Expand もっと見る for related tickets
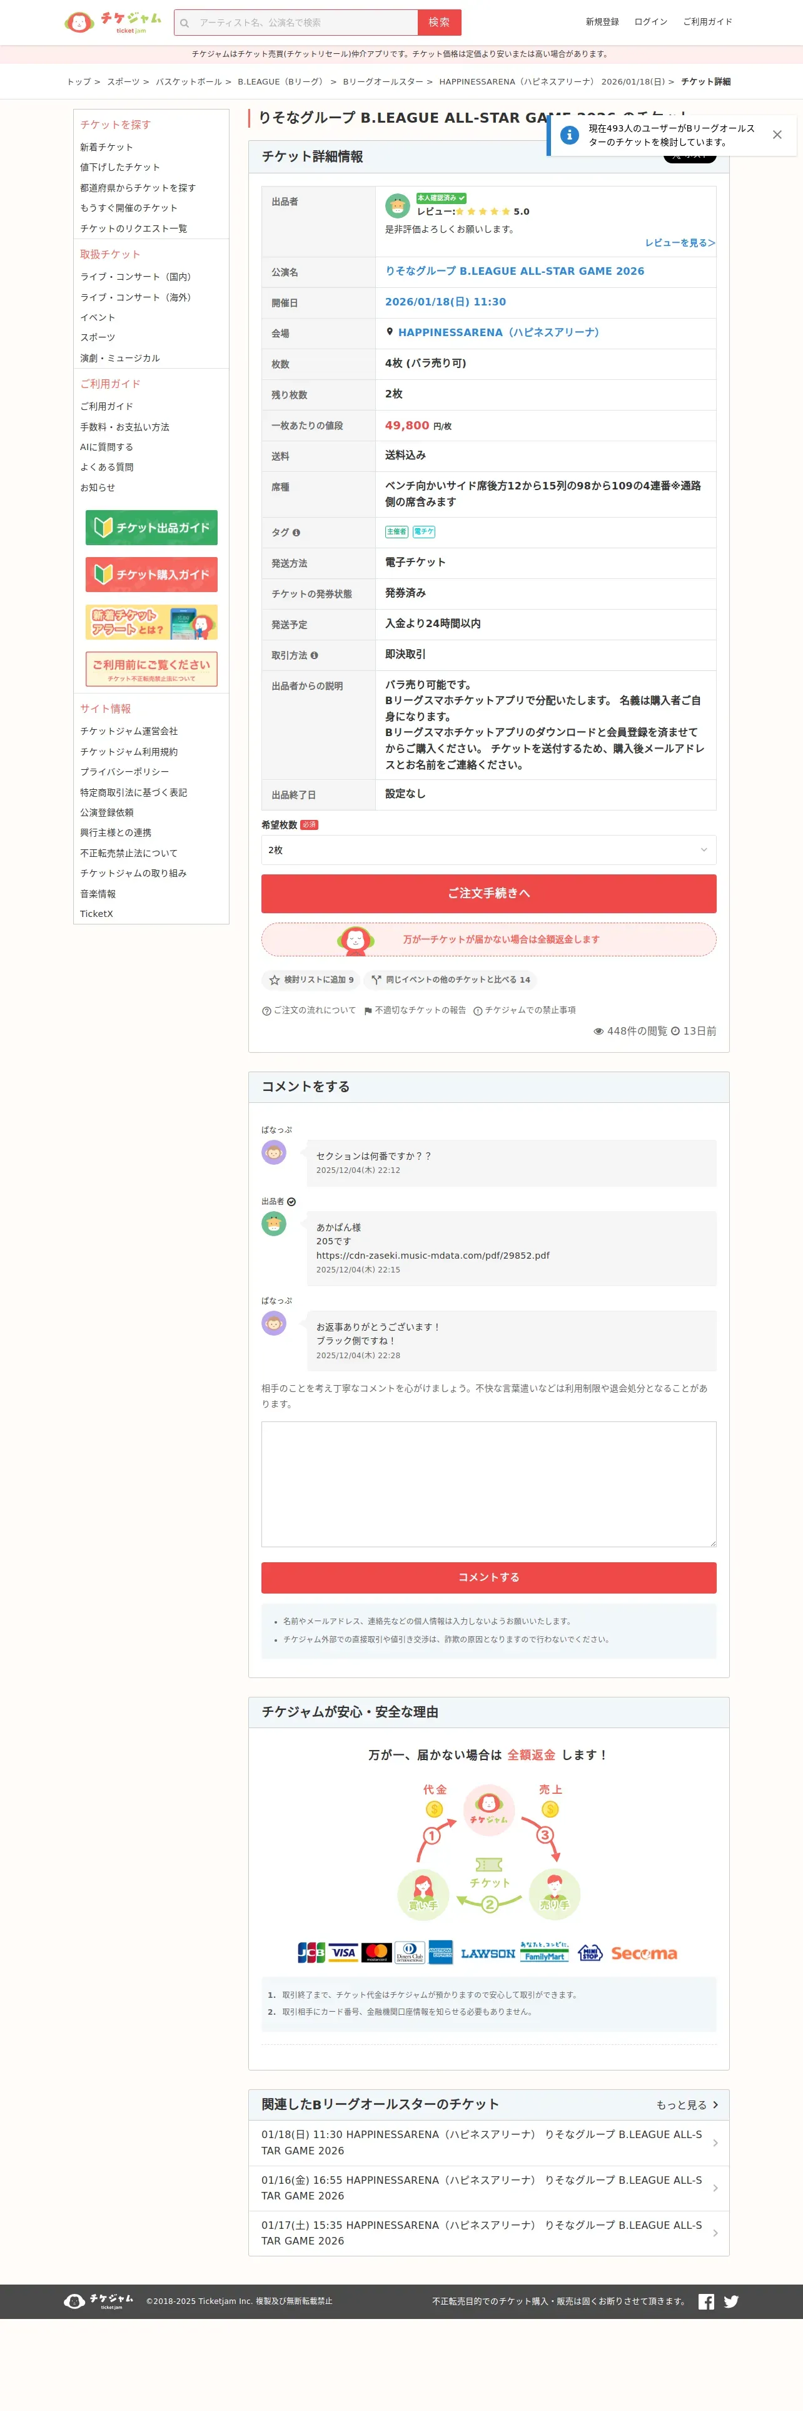 click(687, 2105)
